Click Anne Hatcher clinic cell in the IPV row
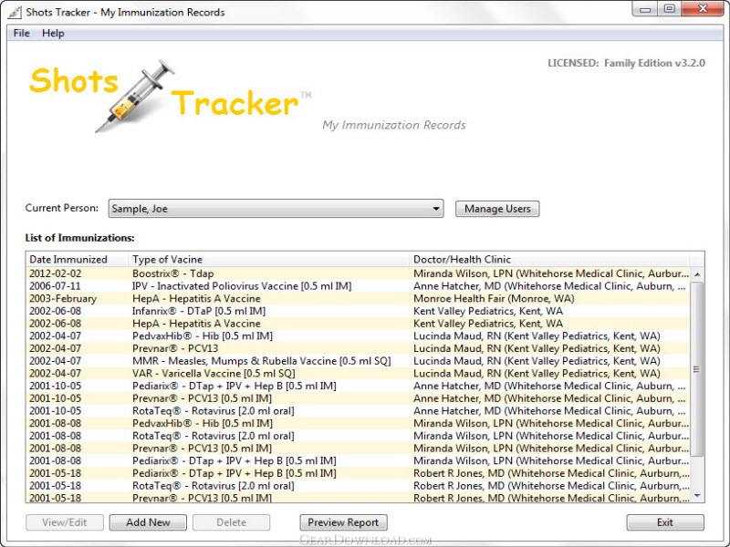The width and height of the screenshot is (730, 547). [549, 286]
